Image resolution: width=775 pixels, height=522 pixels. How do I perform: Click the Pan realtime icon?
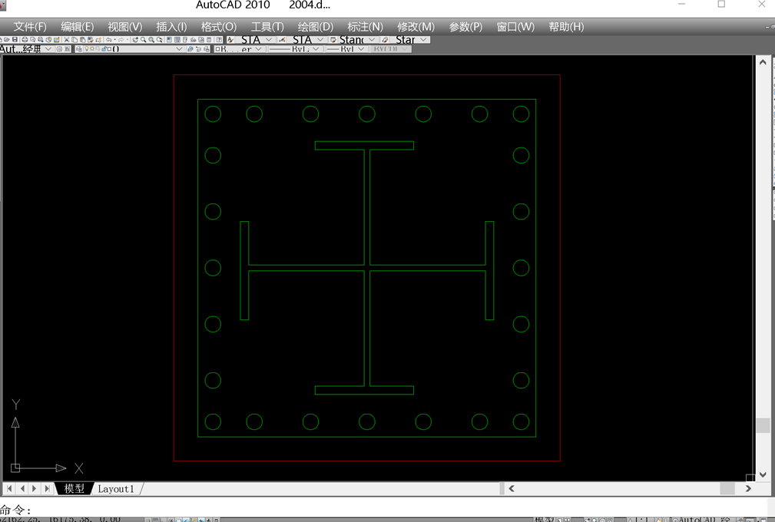click(x=135, y=39)
